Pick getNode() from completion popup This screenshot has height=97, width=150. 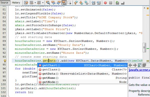82,82
